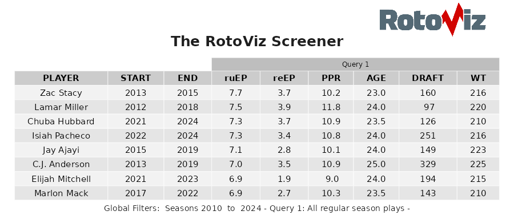
Task: Select C.J. Anderson's draft value 329
Action: pyautogui.click(x=428, y=164)
